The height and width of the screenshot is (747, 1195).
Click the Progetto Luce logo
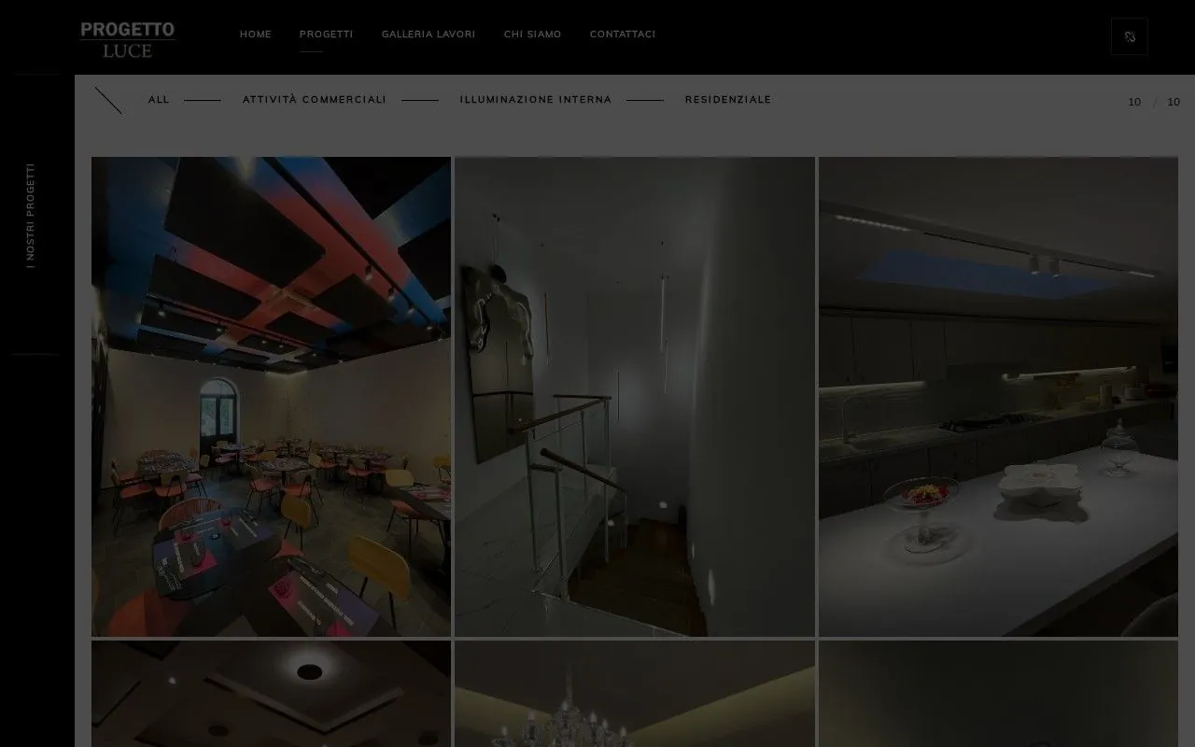[127, 39]
